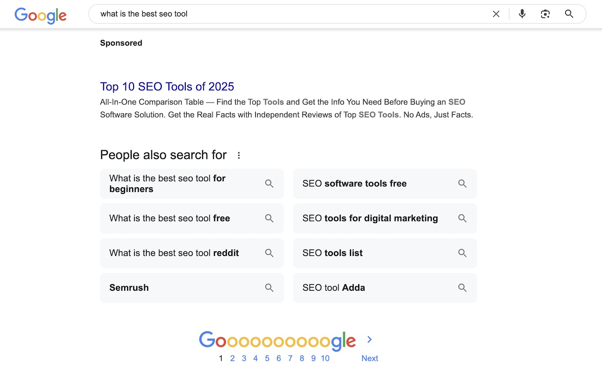This screenshot has width=602, height=375.
Task: Select the voice search microphone icon
Action: pos(522,14)
